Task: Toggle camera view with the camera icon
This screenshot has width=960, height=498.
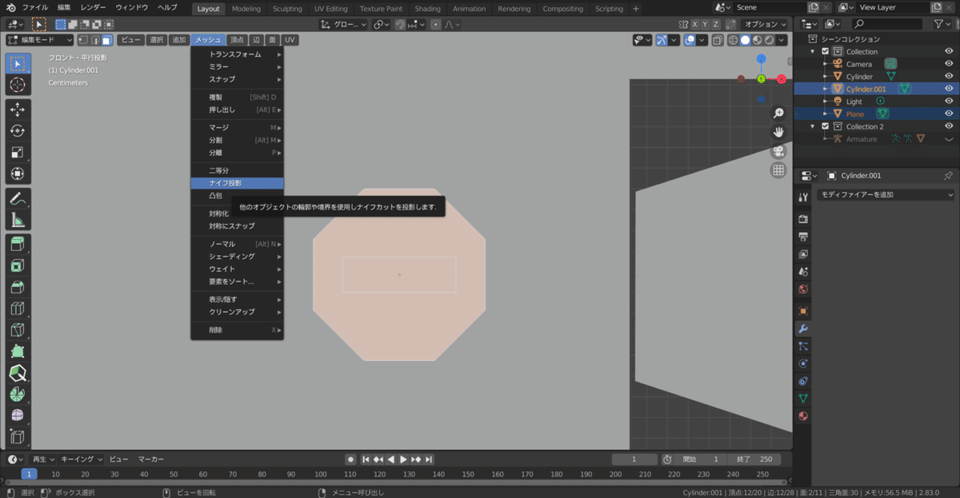Action: pos(778,151)
